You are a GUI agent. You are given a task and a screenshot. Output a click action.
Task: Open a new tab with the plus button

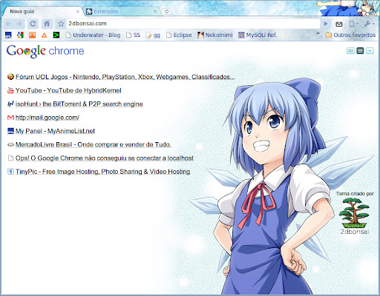point(167,12)
